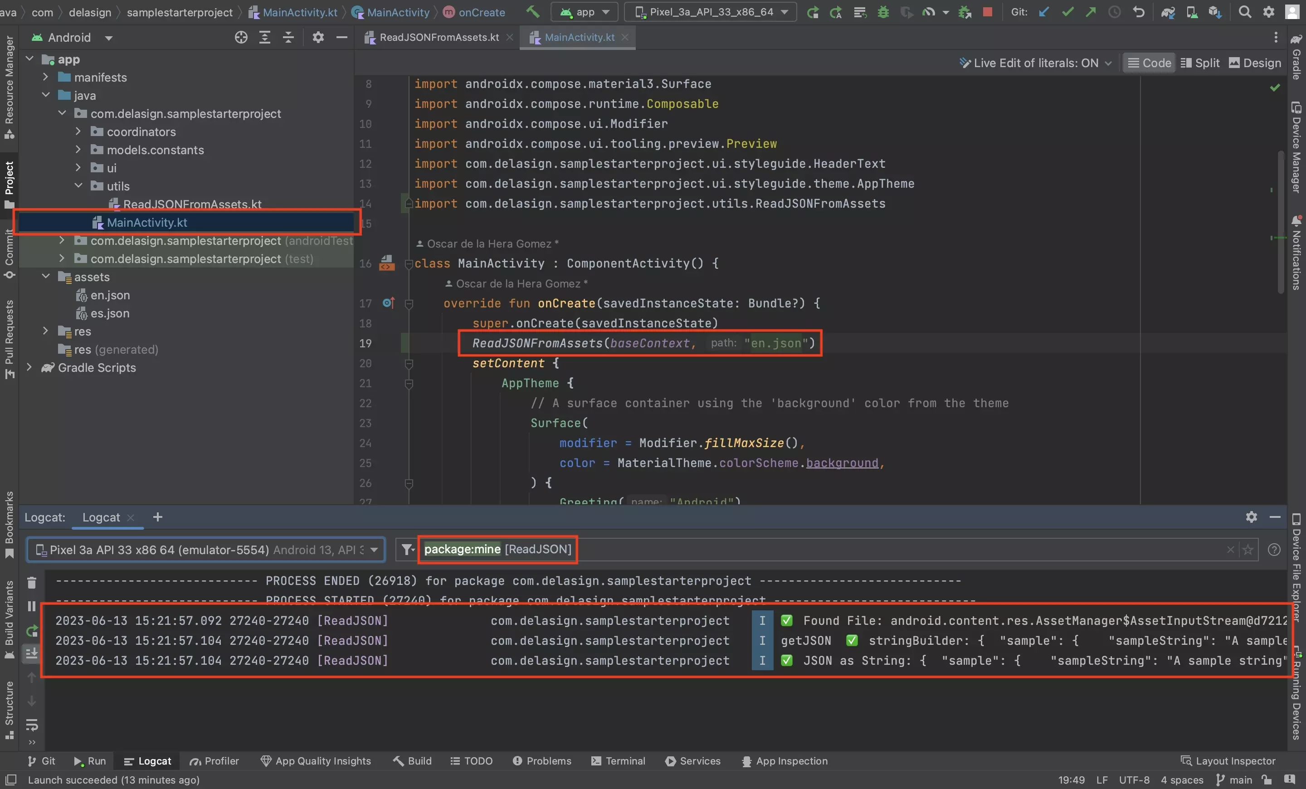The width and height of the screenshot is (1306, 789).
Task: Click the UTF-8 encoding status
Action: point(1134,780)
